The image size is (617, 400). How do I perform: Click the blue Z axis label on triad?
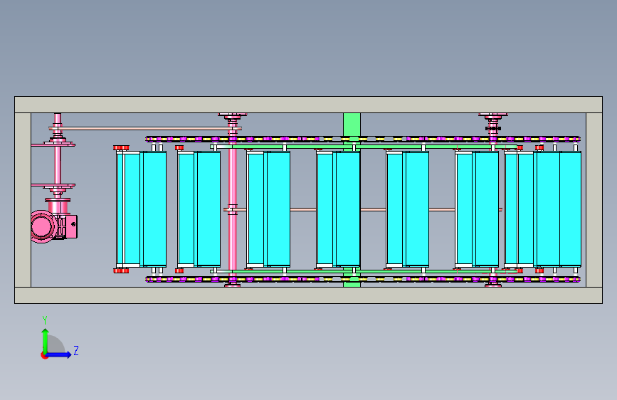coord(76,350)
